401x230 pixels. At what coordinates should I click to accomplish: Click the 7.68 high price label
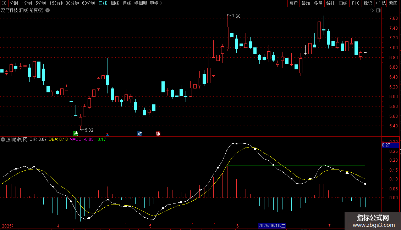236,16
